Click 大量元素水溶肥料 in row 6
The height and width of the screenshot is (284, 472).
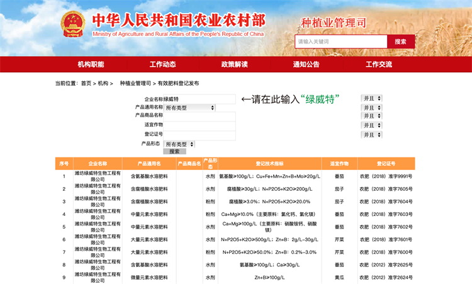click(x=149, y=239)
